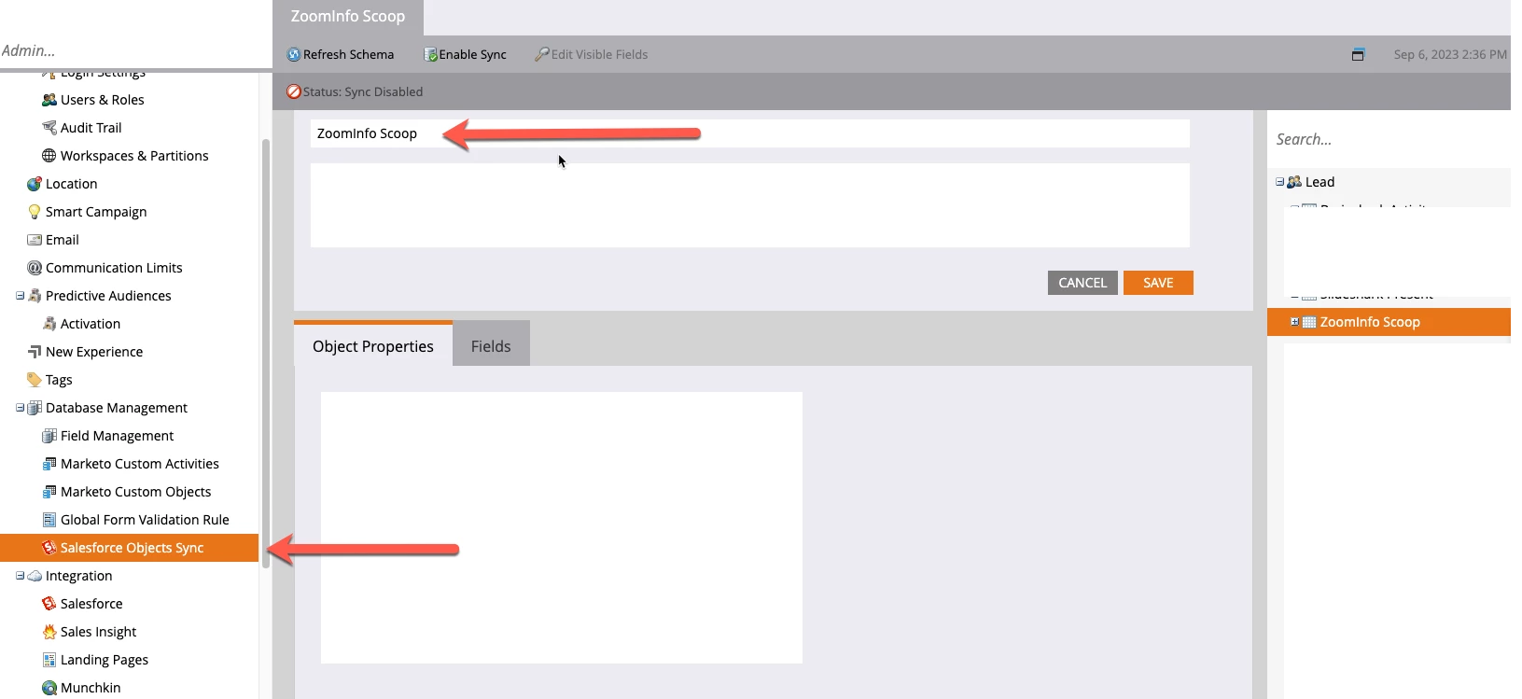The width and height of the screenshot is (1522, 699).
Task: Click the SAVE button
Action: coord(1158,283)
